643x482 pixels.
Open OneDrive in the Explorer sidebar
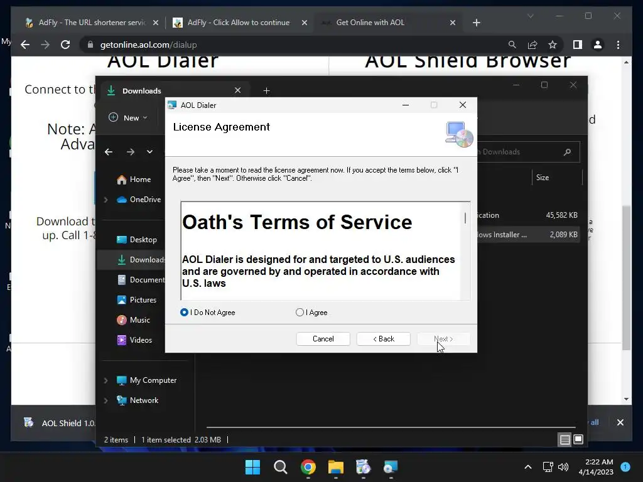pyautogui.click(x=139, y=200)
